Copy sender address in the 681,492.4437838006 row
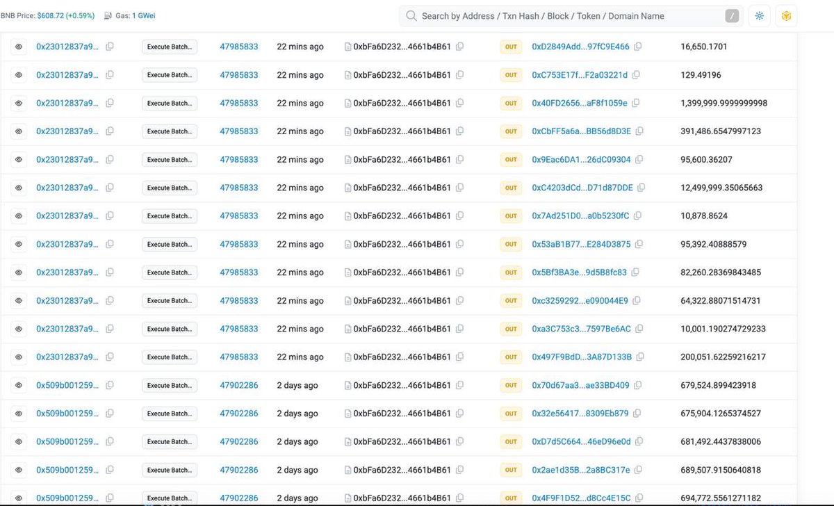Screen dimensions: 834x506 (x=459, y=441)
